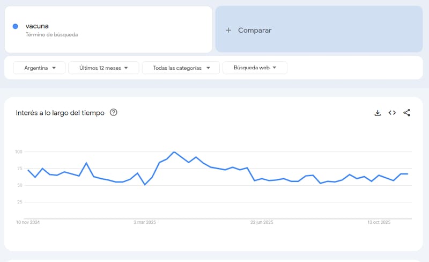Expand the Últimos 12 meses time range
The width and height of the screenshot is (429, 262).
[x=103, y=68]
